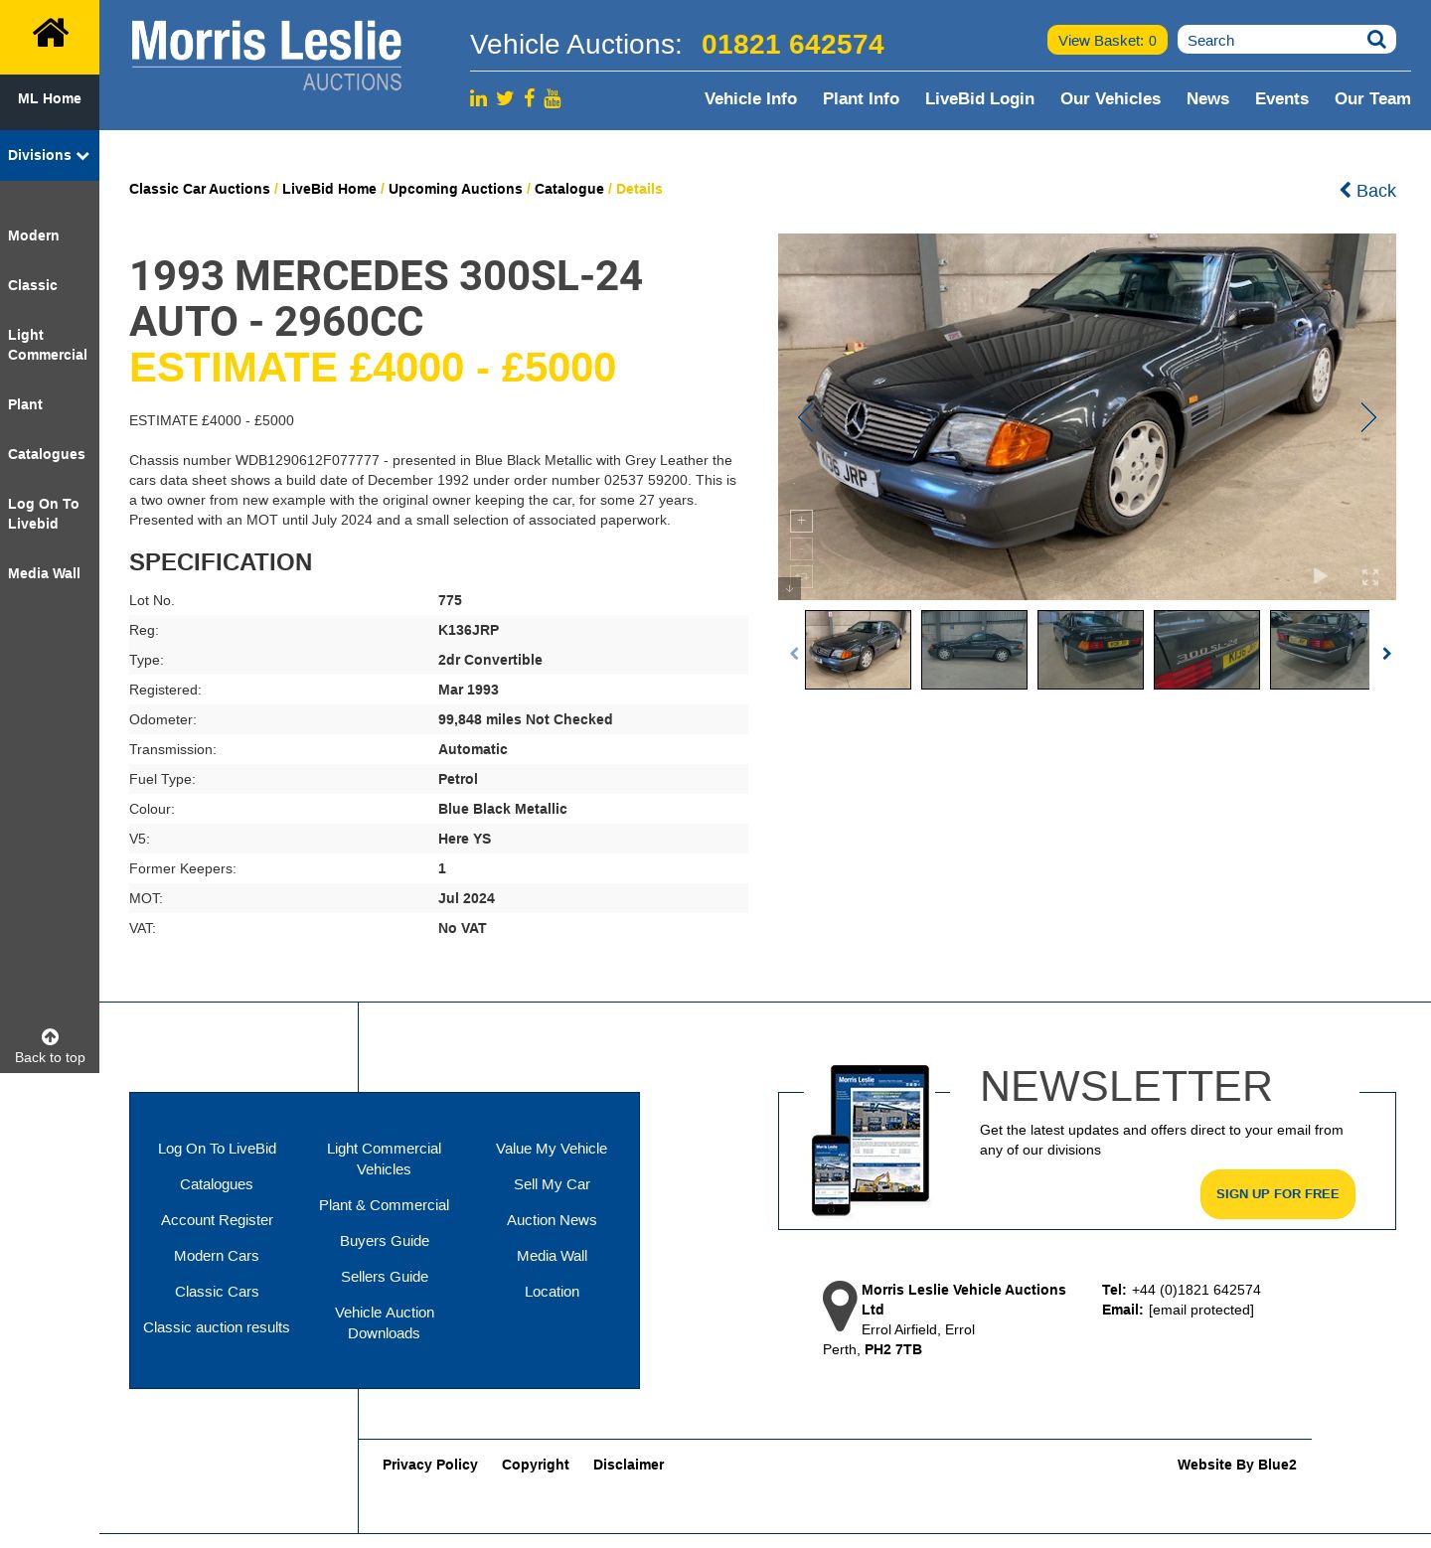Open footer Value My Vehicle link
1431x1548 pixels.
point(552,1149)
